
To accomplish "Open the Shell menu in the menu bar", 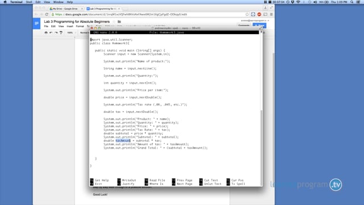I will click(29, 2).
